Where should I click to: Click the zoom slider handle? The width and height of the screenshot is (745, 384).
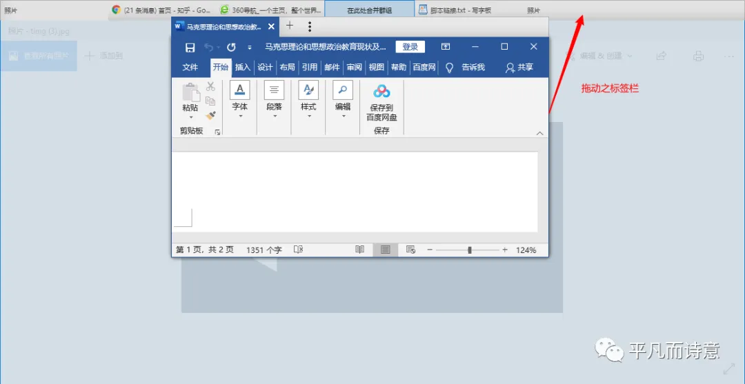pos(470,250)
